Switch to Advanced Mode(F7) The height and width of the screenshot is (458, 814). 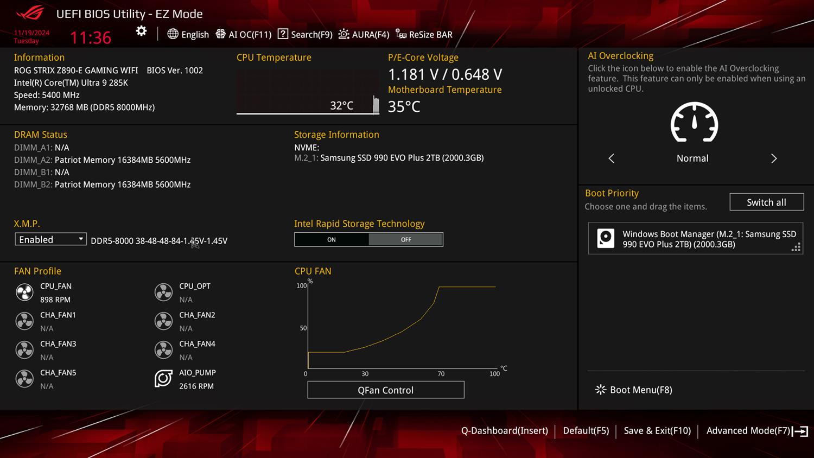point(756,431)
